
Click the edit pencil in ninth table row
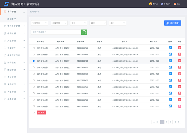coord(170,100)
